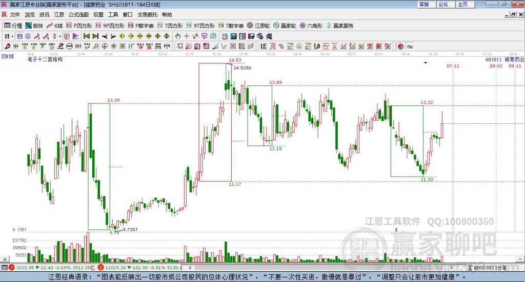
Task: Click the 论坛 forum button
Action: coord(446,4)
